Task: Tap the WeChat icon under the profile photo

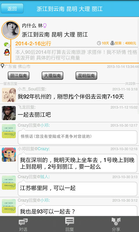Action: pos(7,45)
